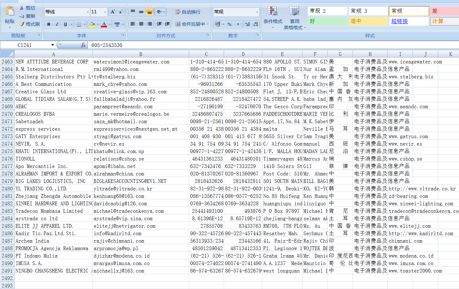Open the number format dropdown (常规)
This screenshot has height=289, width=459.
pyautogui.click(x=257, y=12)
